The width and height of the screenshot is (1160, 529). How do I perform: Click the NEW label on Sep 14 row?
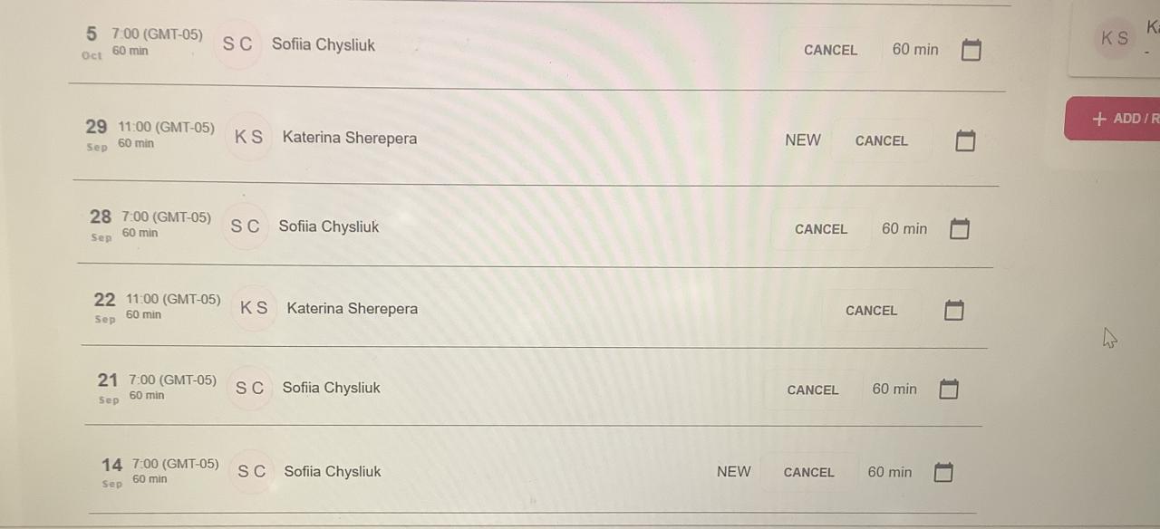tap(733, 471)
